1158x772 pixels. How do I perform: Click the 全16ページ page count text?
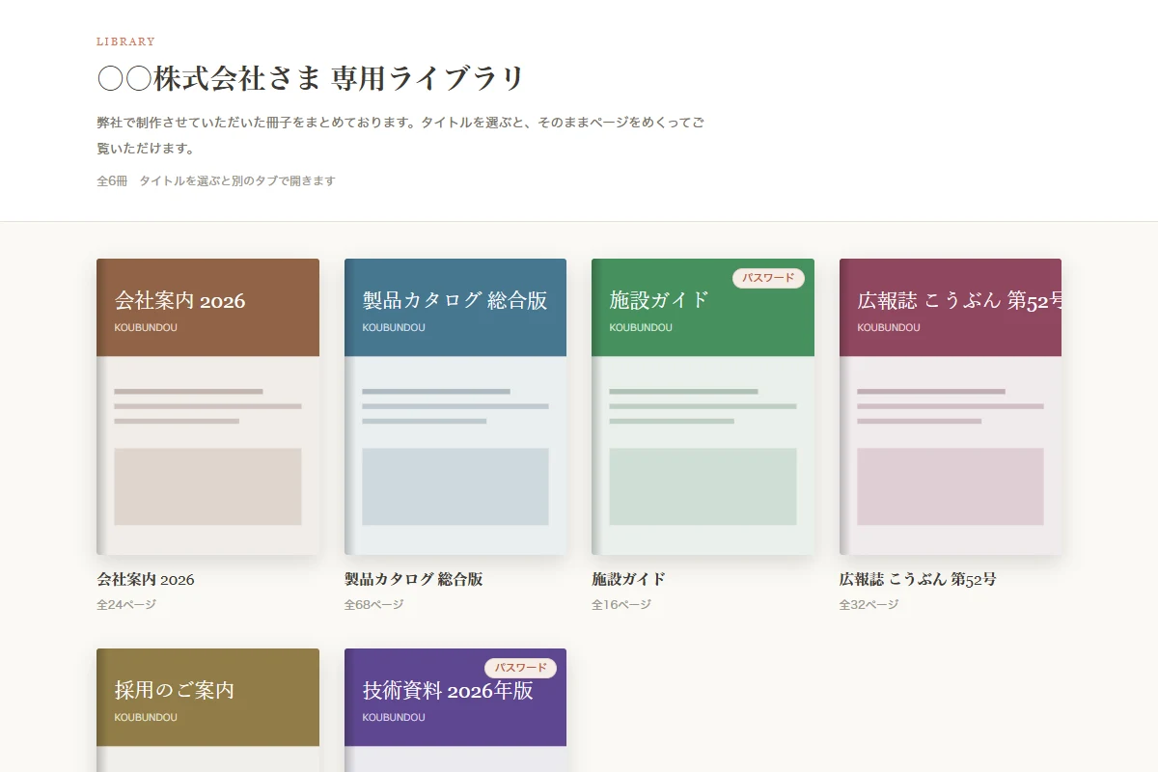pos(621,605)
